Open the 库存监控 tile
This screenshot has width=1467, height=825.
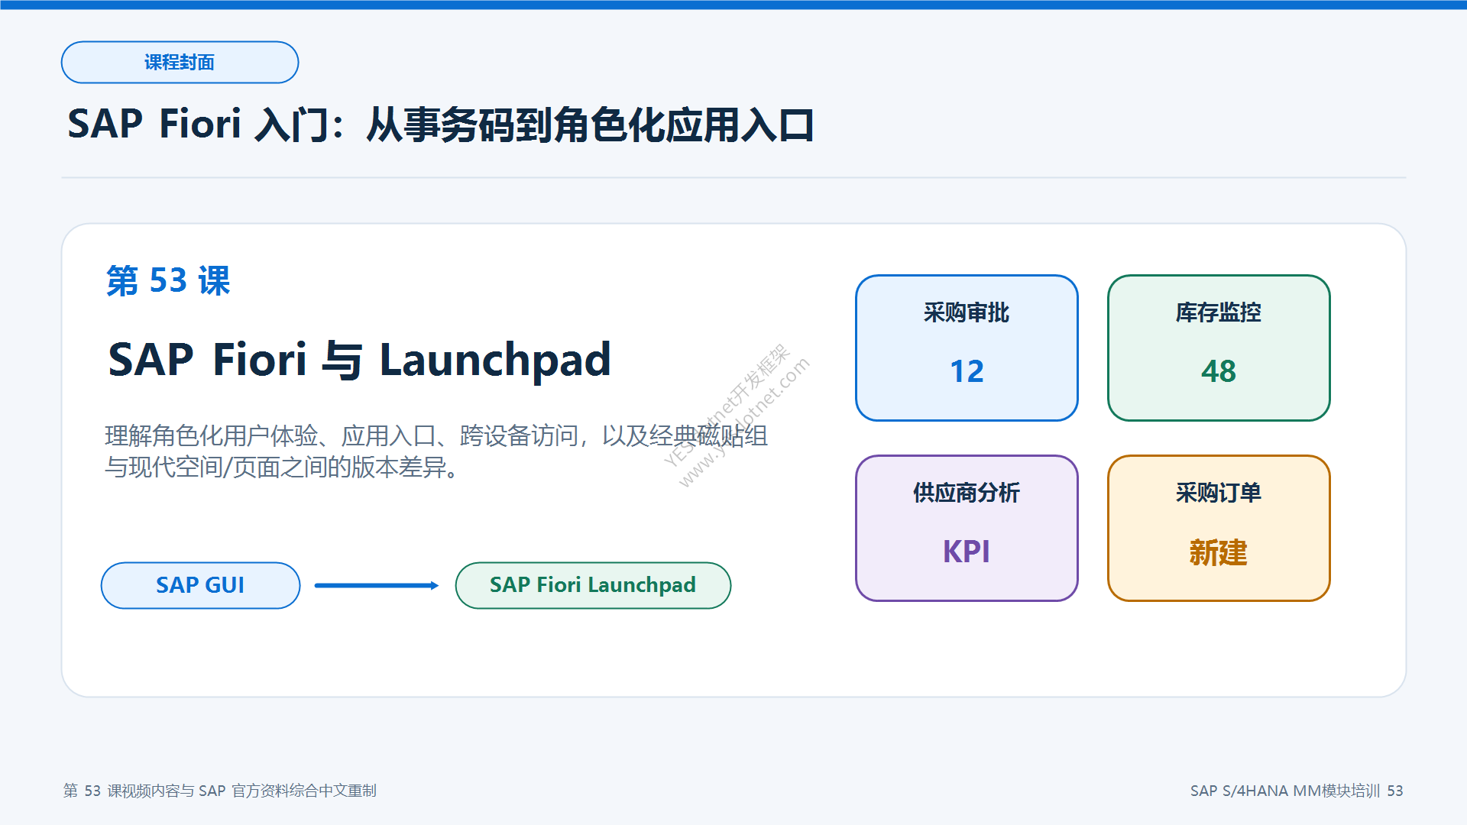[x=1219, y=348]
